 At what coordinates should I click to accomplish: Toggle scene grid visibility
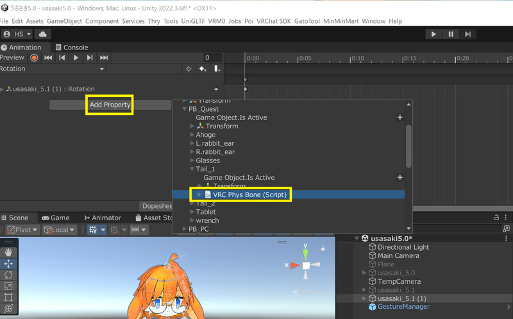coord(93,230)
